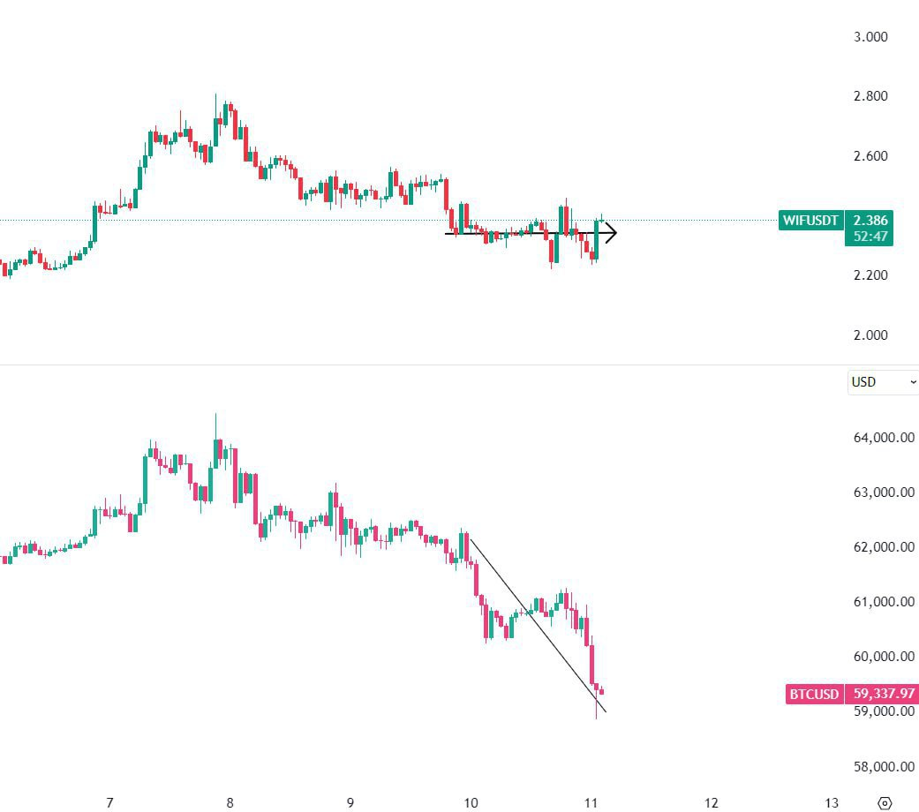This screenshot has height=812, width=919.
Task: Click date 7 on time axis
Action: click(109, 803)
